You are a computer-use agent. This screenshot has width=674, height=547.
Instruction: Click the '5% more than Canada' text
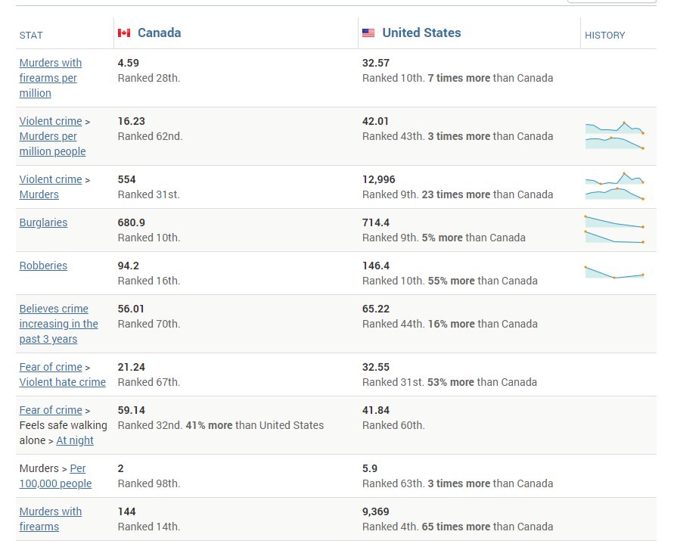pyautogui.click(x=474, y=238)
